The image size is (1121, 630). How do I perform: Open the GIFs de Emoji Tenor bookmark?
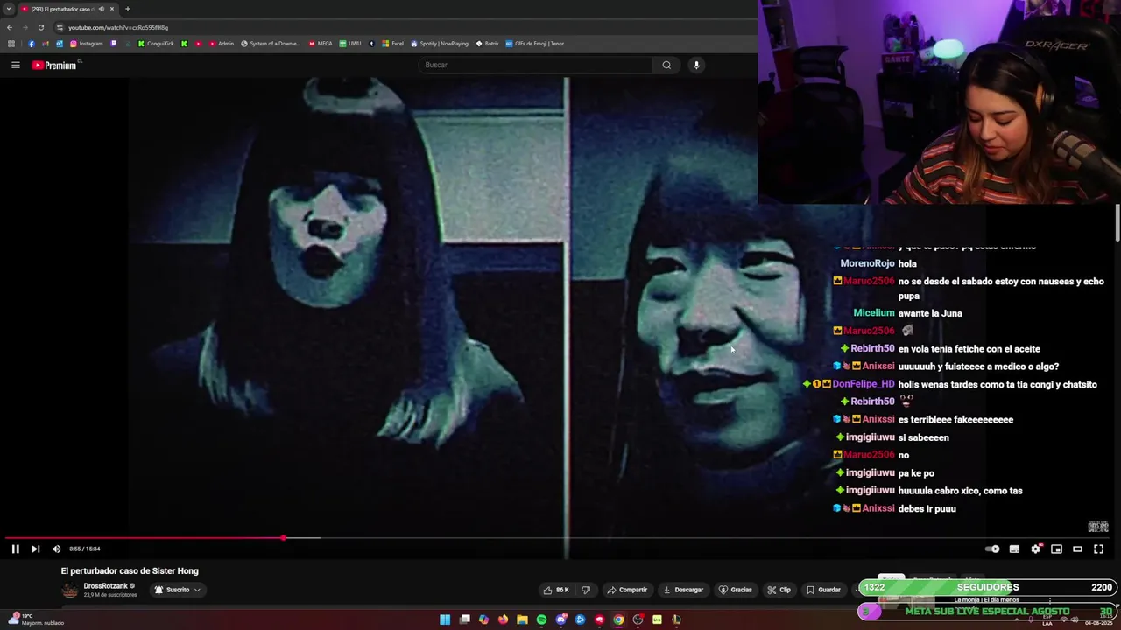coord(535,44)
